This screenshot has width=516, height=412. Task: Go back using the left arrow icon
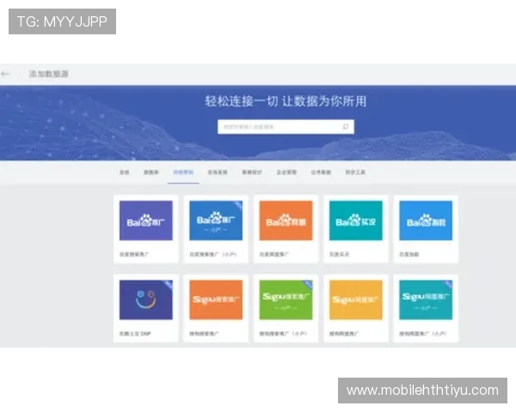(x=5, y=74)
